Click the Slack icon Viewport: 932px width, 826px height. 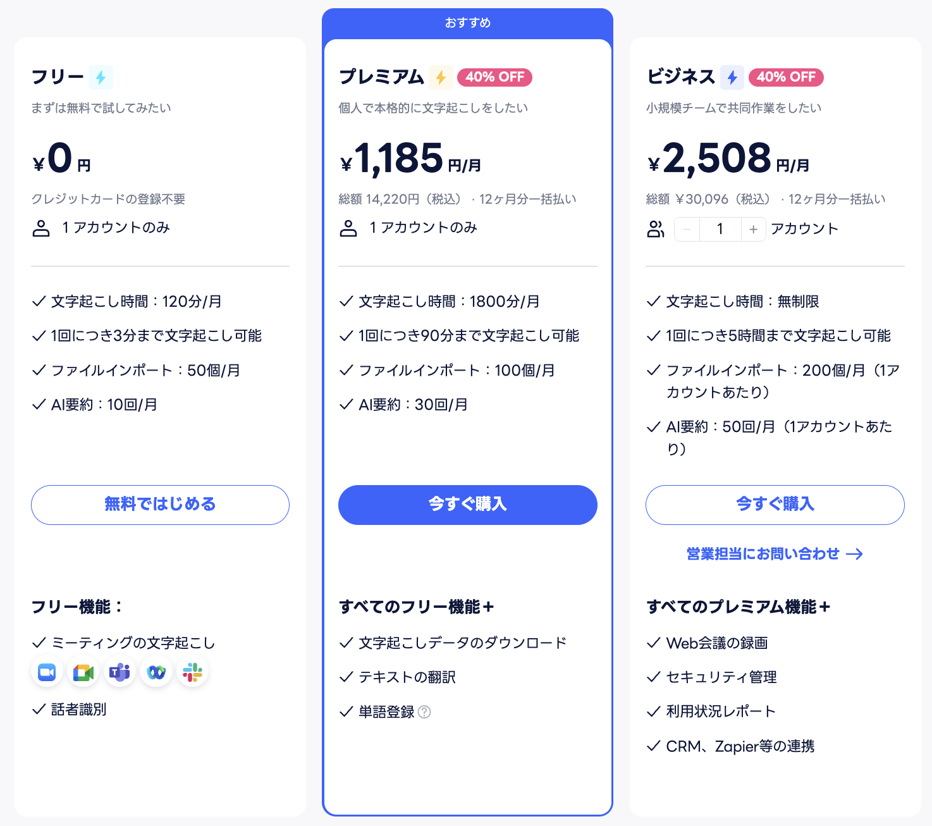193,672
